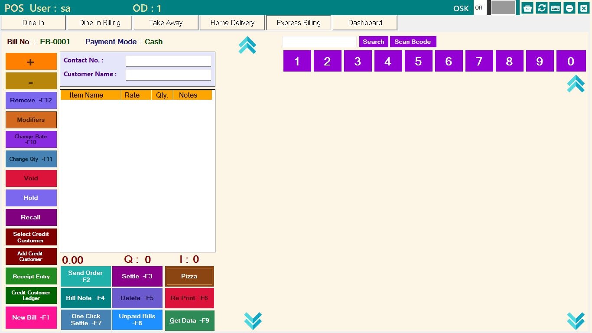This screenshot has width=592, height=333.
Task: Click the Contact No. input field
Action: [168, 61]
